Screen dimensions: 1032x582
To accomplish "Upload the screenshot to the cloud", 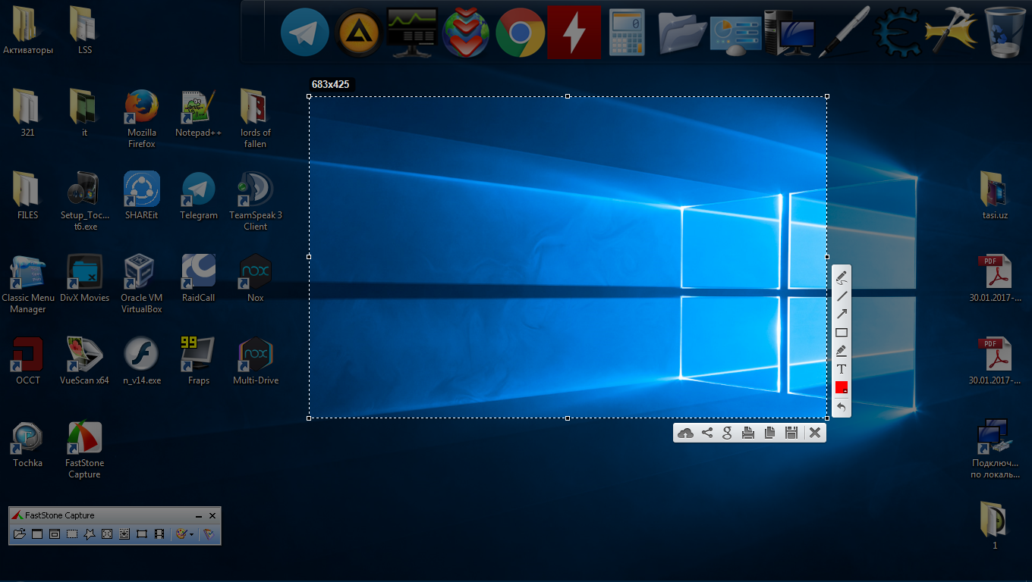I will (x=685, y=433).
